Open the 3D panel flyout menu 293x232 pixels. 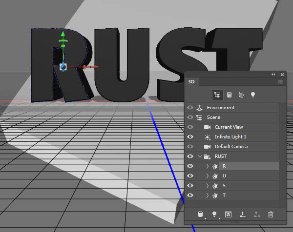[x=281, y=82]
